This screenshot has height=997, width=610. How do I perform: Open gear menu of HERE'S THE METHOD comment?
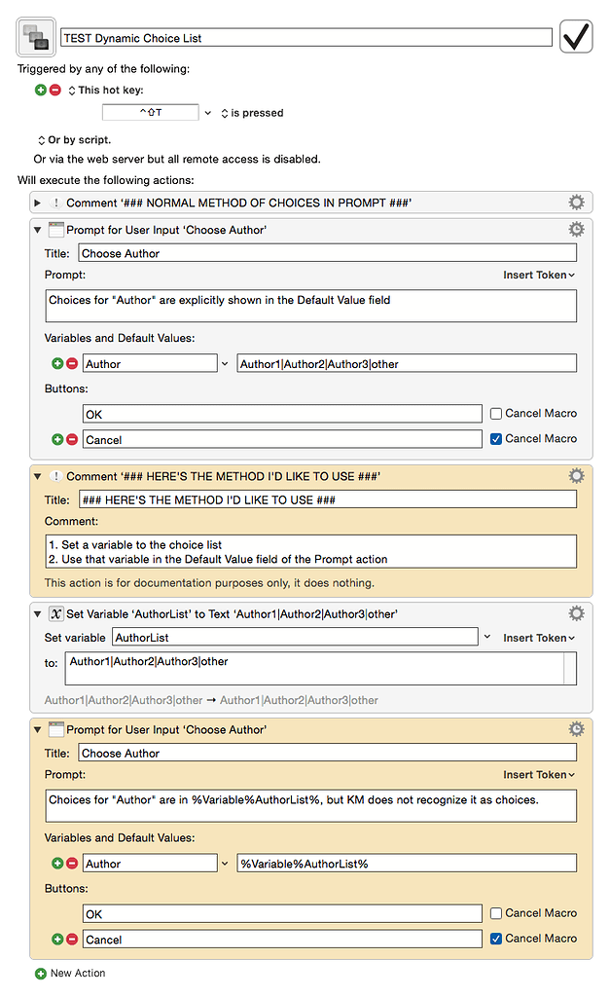pos(576,475)
